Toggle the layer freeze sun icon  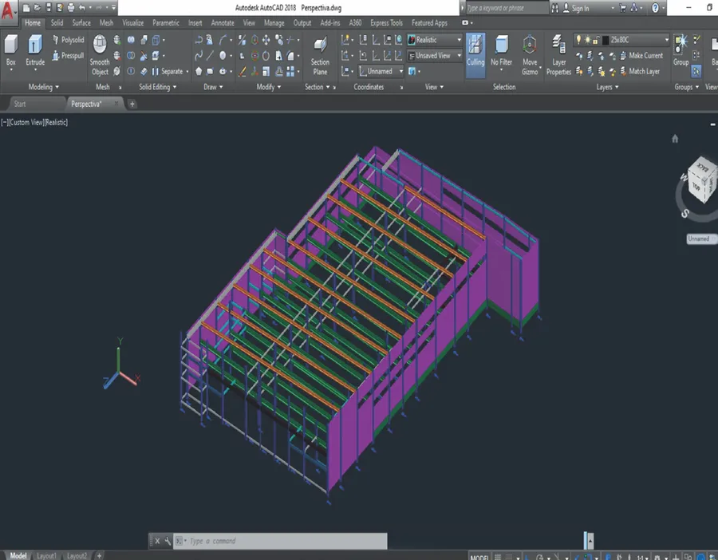click(587, 40)
